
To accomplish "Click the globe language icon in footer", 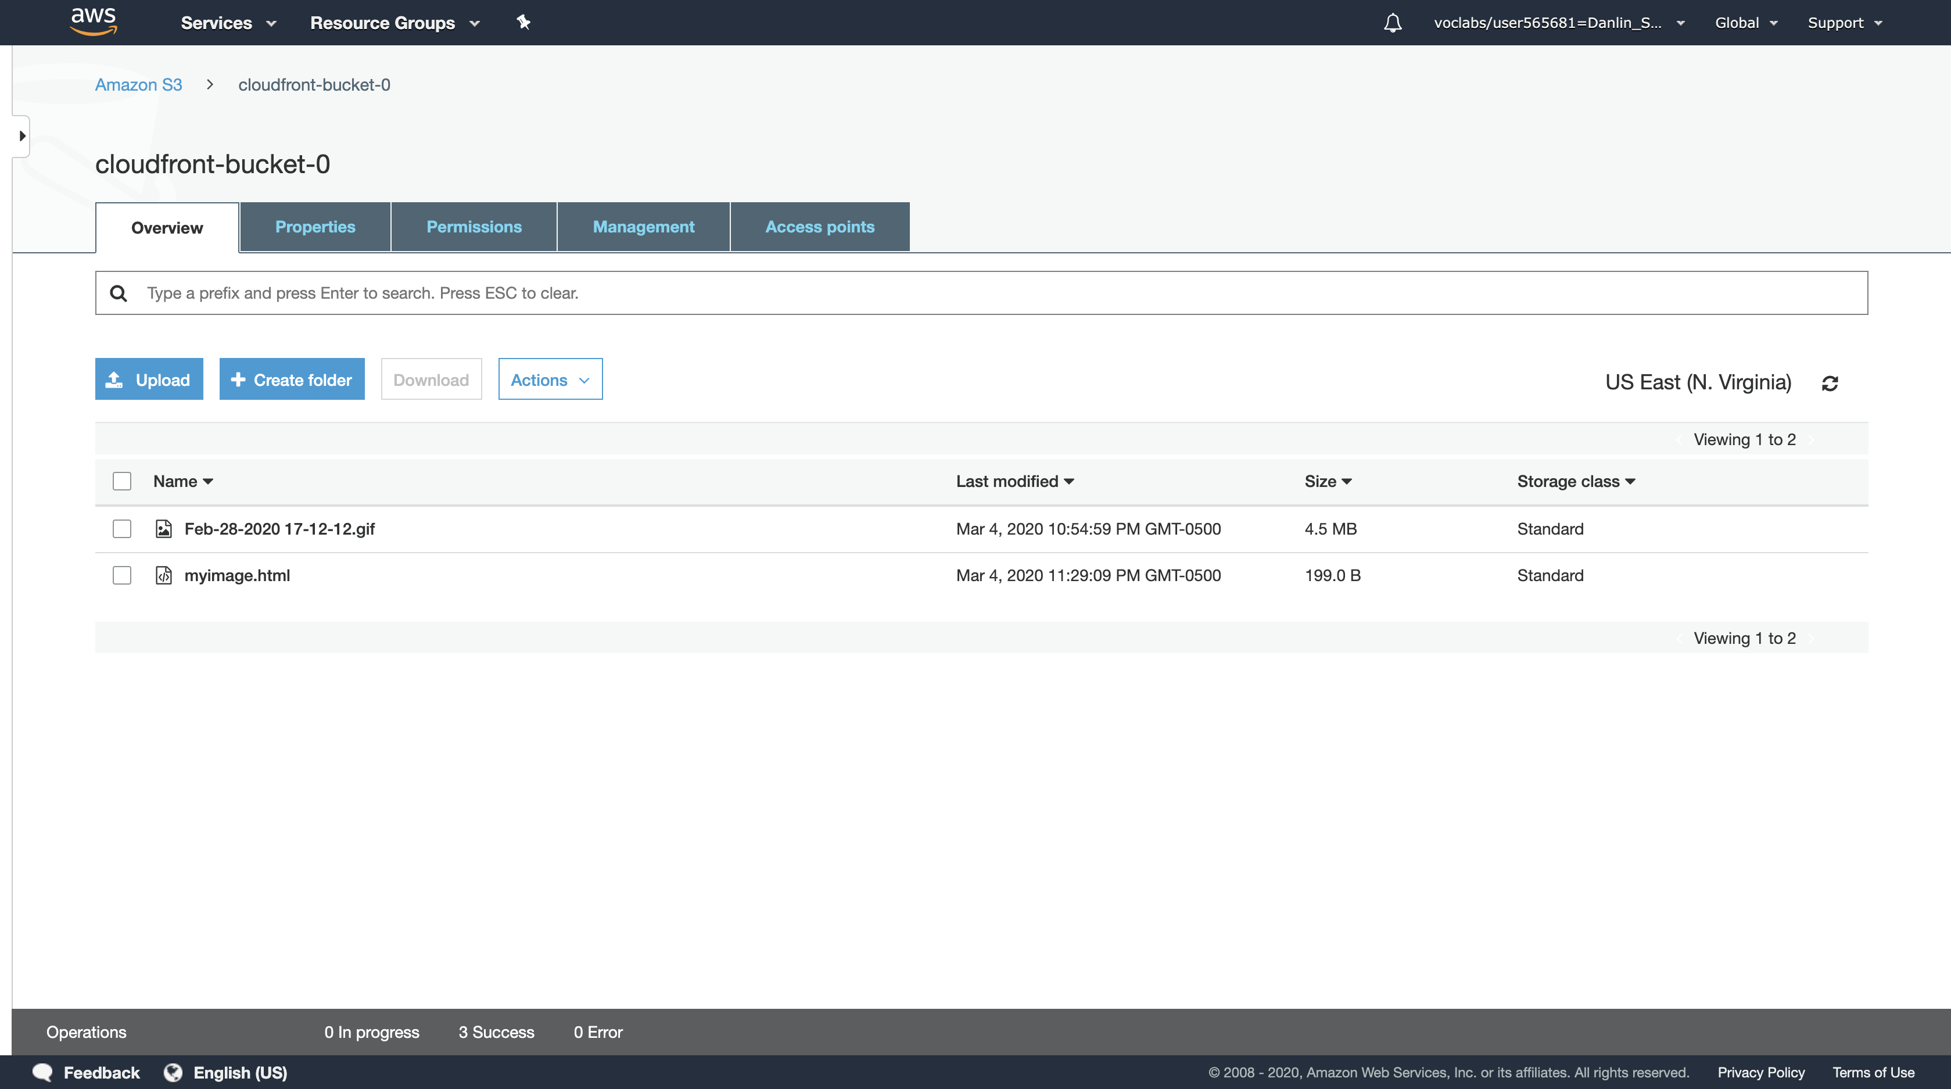I will tap(174, 1072).
